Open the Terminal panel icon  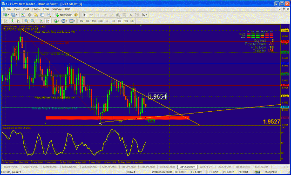click(42, 15)
